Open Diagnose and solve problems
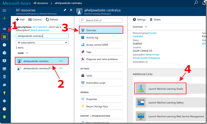 pyautogui.click(x=101, y=59)
